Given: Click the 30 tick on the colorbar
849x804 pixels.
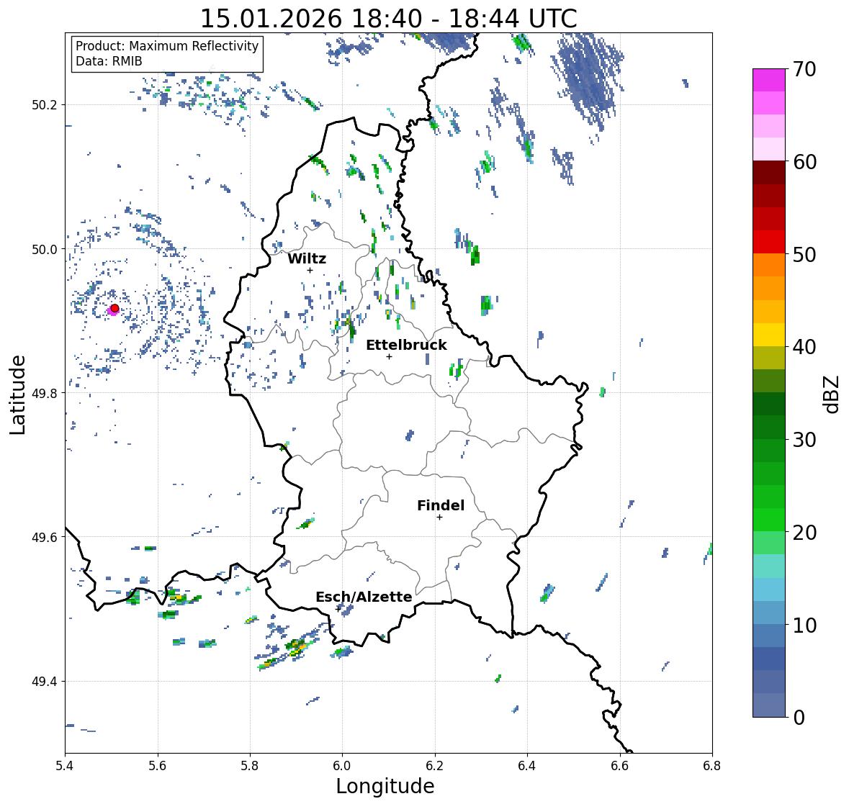Looking at the screenshot, I should (804, 439).
